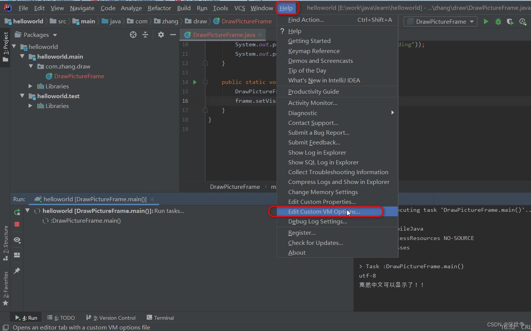This screenshot has height=331, width=531.
Task: Select :DrawPictureFrame.main() task in Run tree
Action: [86, 220]
